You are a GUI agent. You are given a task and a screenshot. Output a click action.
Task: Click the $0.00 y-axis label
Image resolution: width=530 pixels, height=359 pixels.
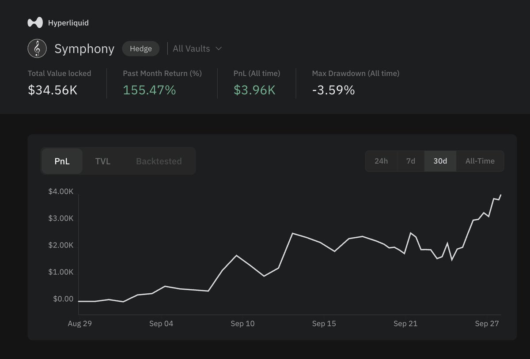tap(63, 299)
